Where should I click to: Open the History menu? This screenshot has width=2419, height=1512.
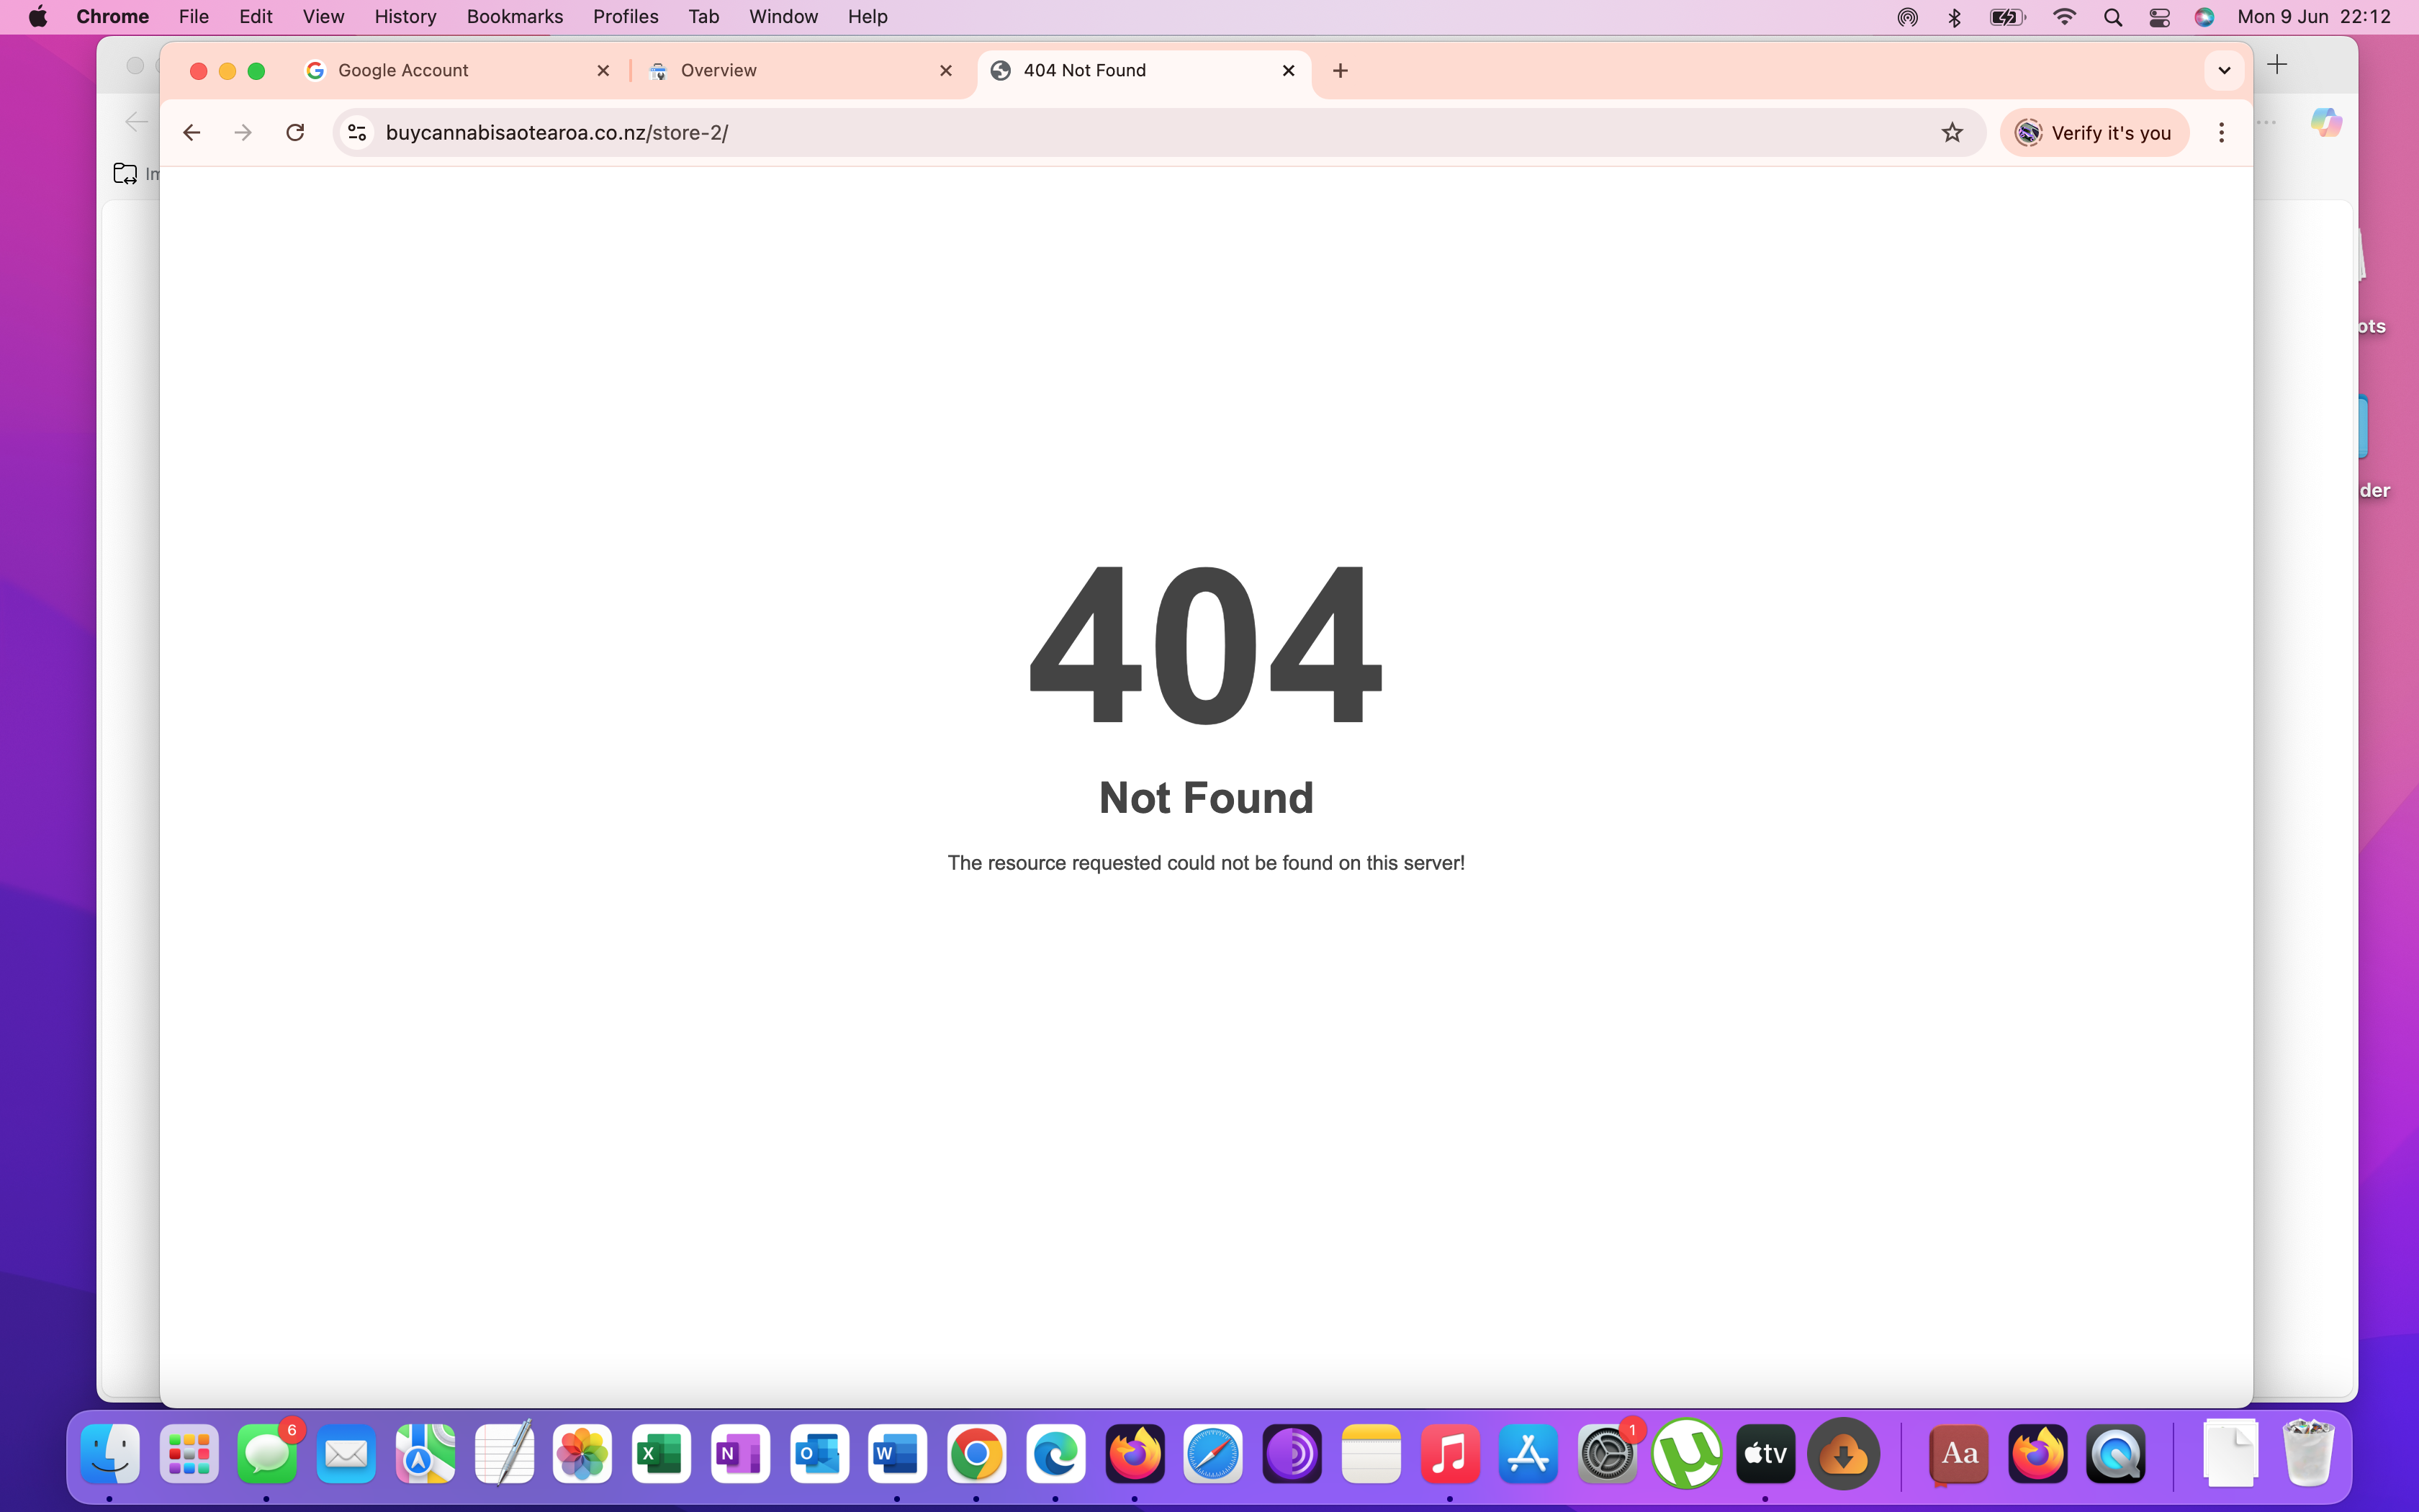[405, 17]
